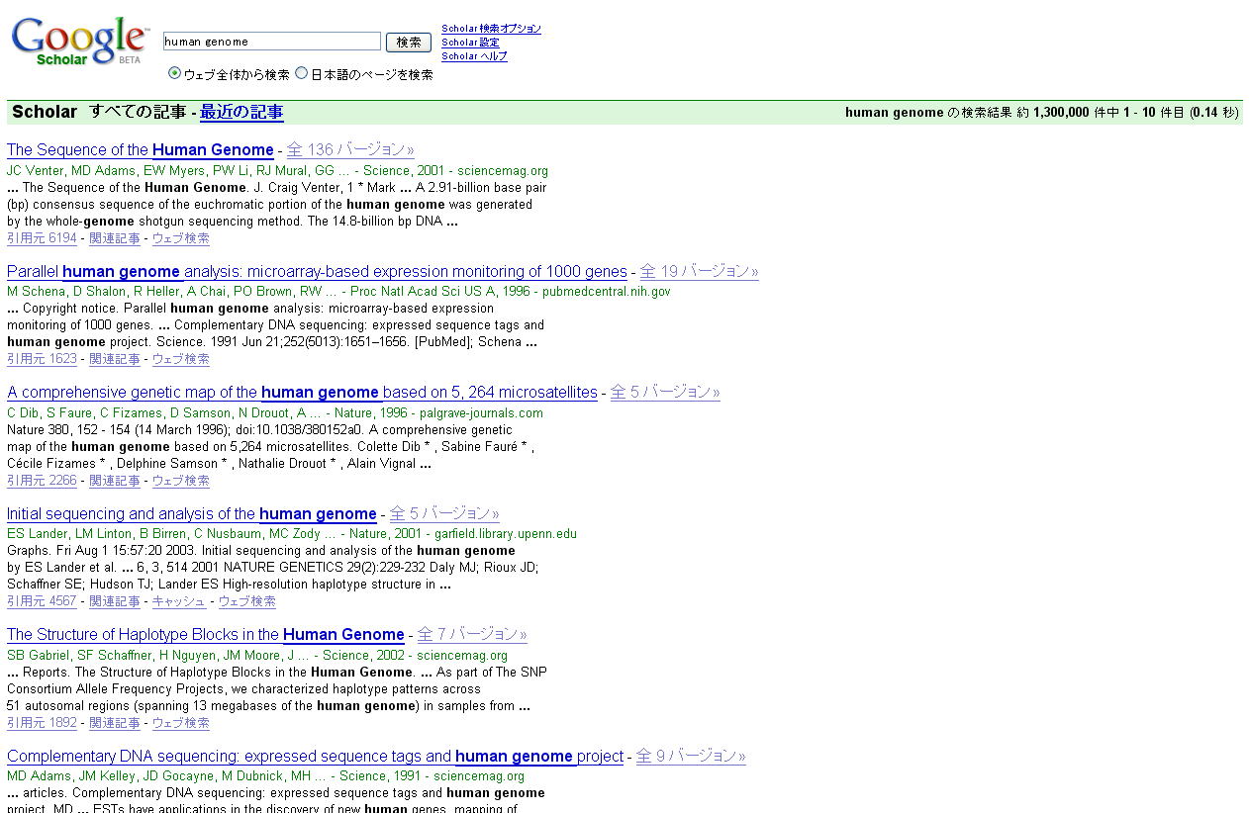View 全 7 バージョン link

[472, 635]
